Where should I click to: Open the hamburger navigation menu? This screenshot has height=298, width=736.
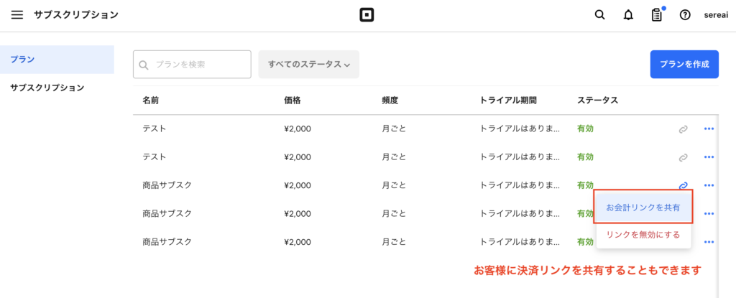pos(17,14)
